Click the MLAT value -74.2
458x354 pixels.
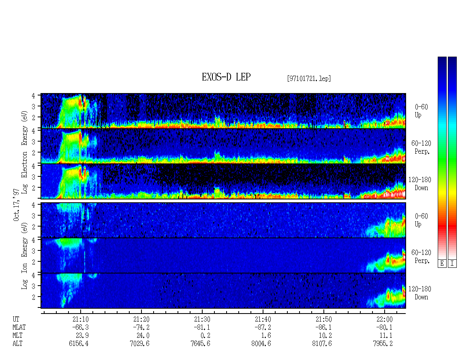click(x=141, y=327)
